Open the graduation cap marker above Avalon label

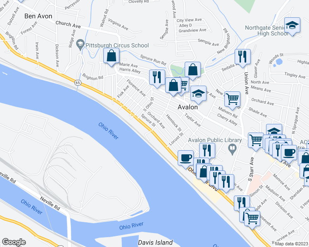click(198, 95)
